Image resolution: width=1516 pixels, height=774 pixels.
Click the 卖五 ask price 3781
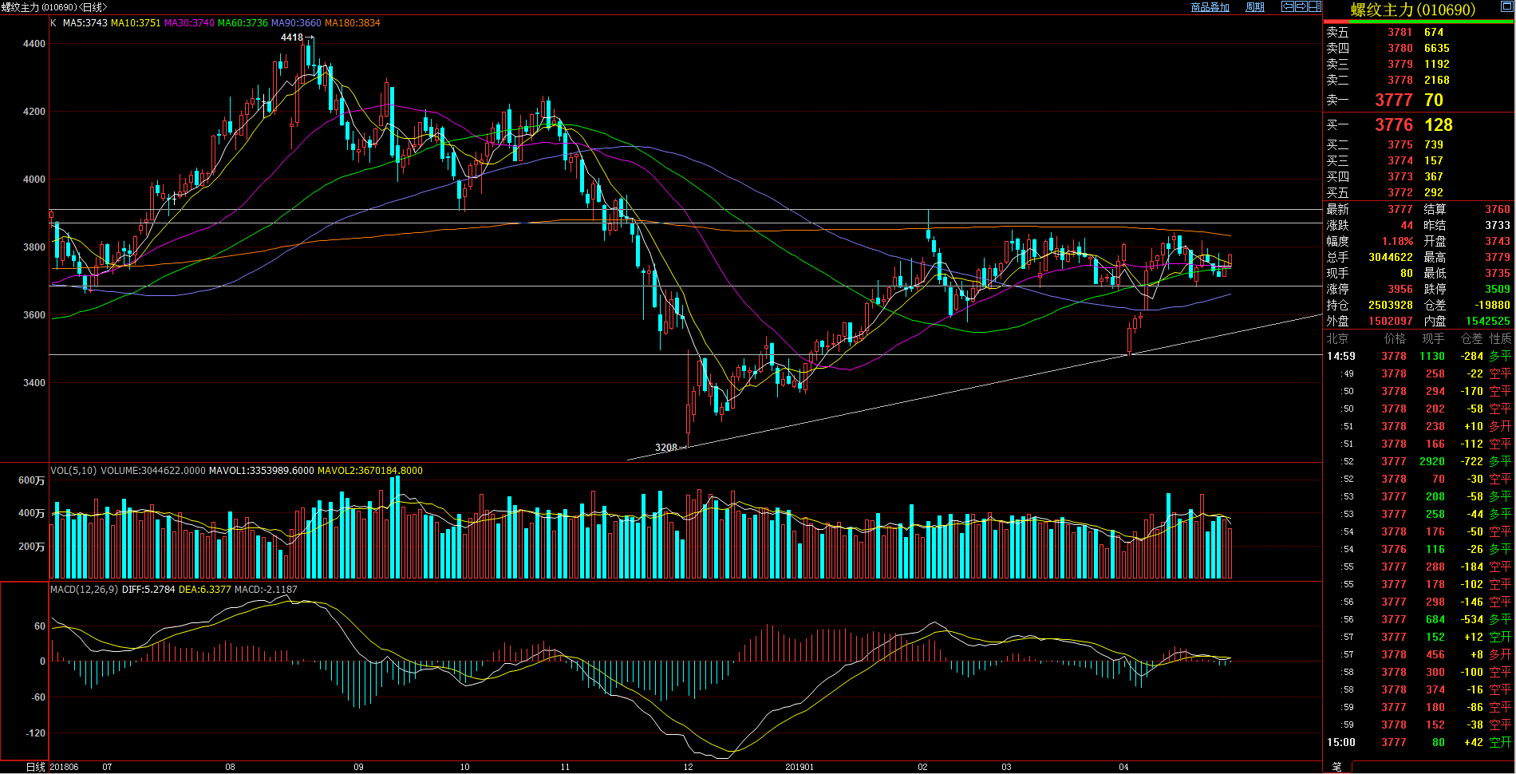1400,33
